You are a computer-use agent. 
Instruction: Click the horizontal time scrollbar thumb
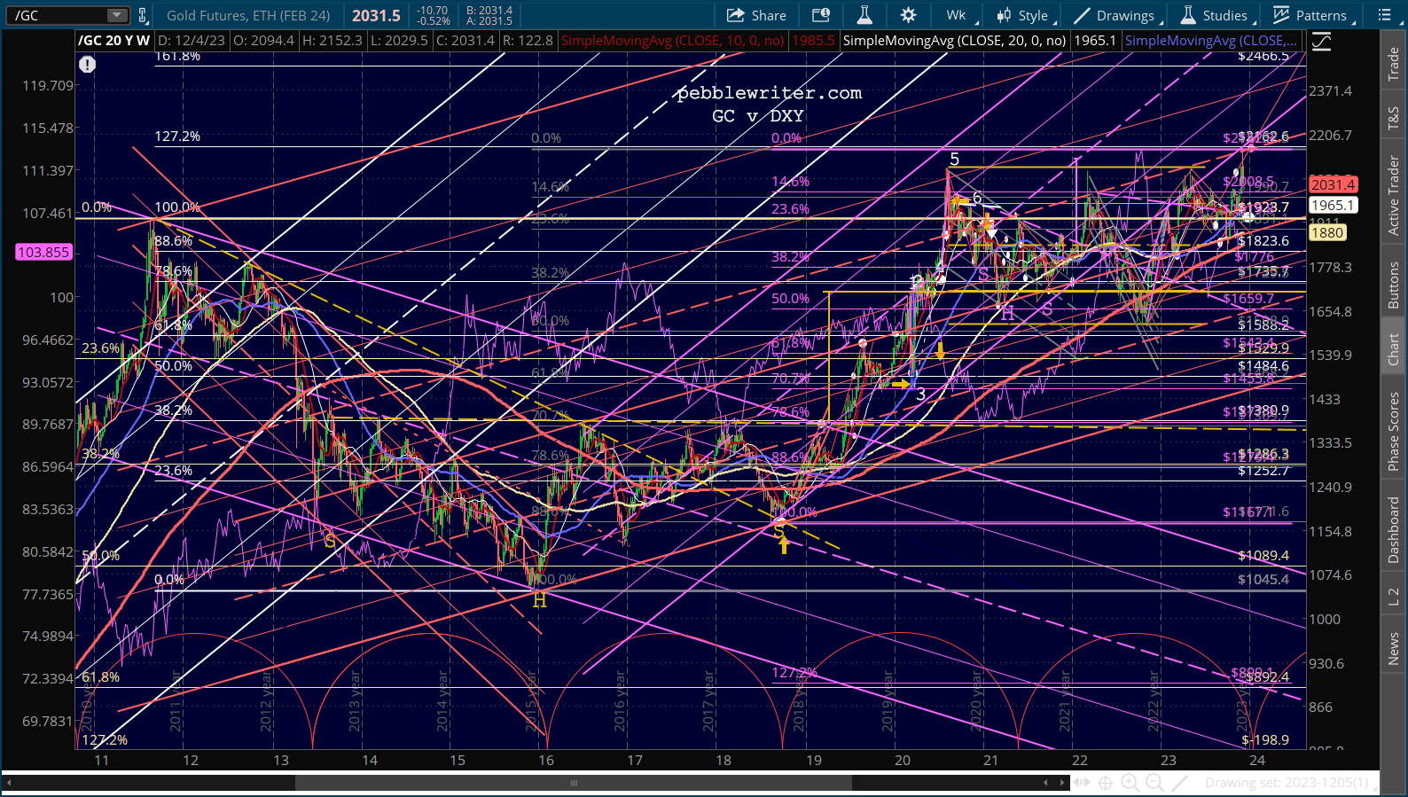tap(573, 783)
